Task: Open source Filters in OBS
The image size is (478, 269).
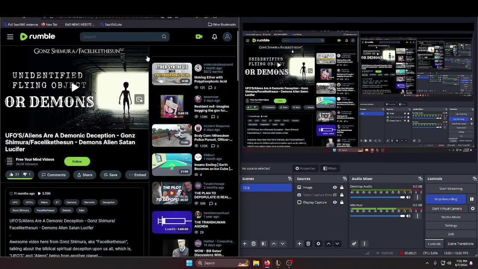Action: pyautogui.click(x=330, y=168)
